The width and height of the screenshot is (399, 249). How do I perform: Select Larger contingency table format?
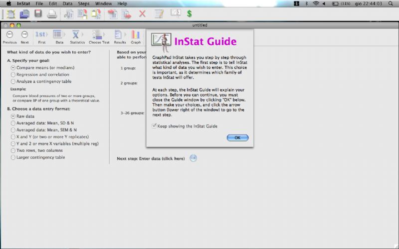[13, 157]
